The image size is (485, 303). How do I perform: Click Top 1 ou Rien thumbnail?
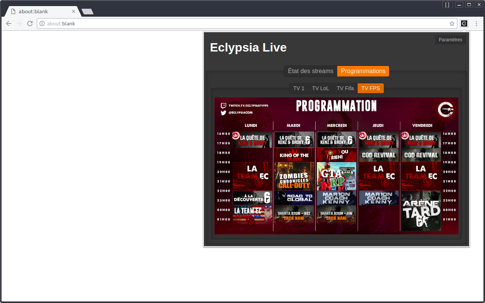tap(336, 155)
